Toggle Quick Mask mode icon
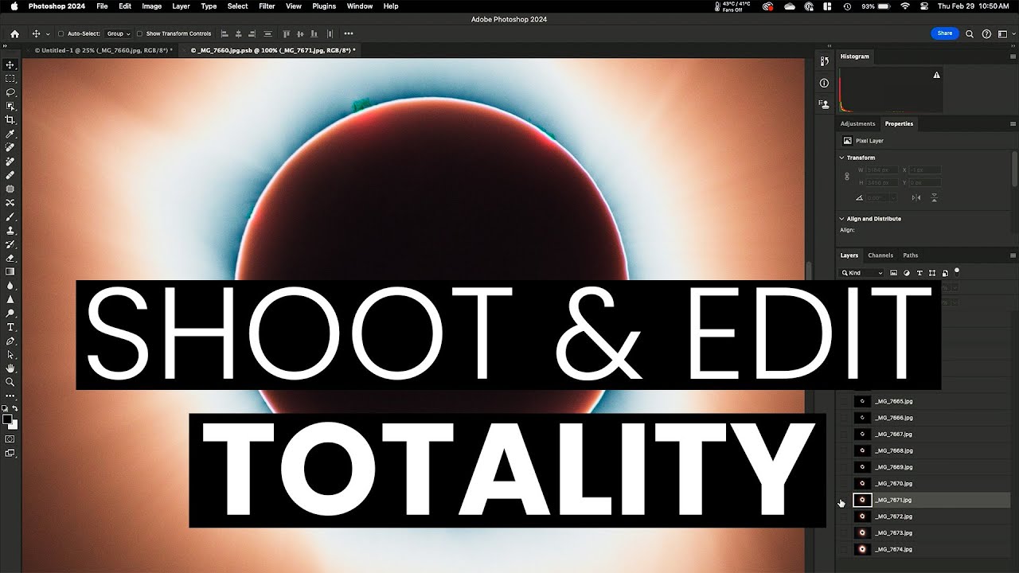1019x573 pixels. click(10, 439)
